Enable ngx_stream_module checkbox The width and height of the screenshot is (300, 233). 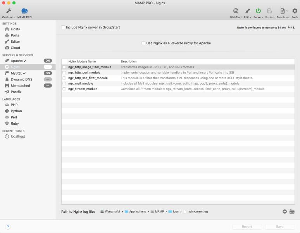coord(64,89)
